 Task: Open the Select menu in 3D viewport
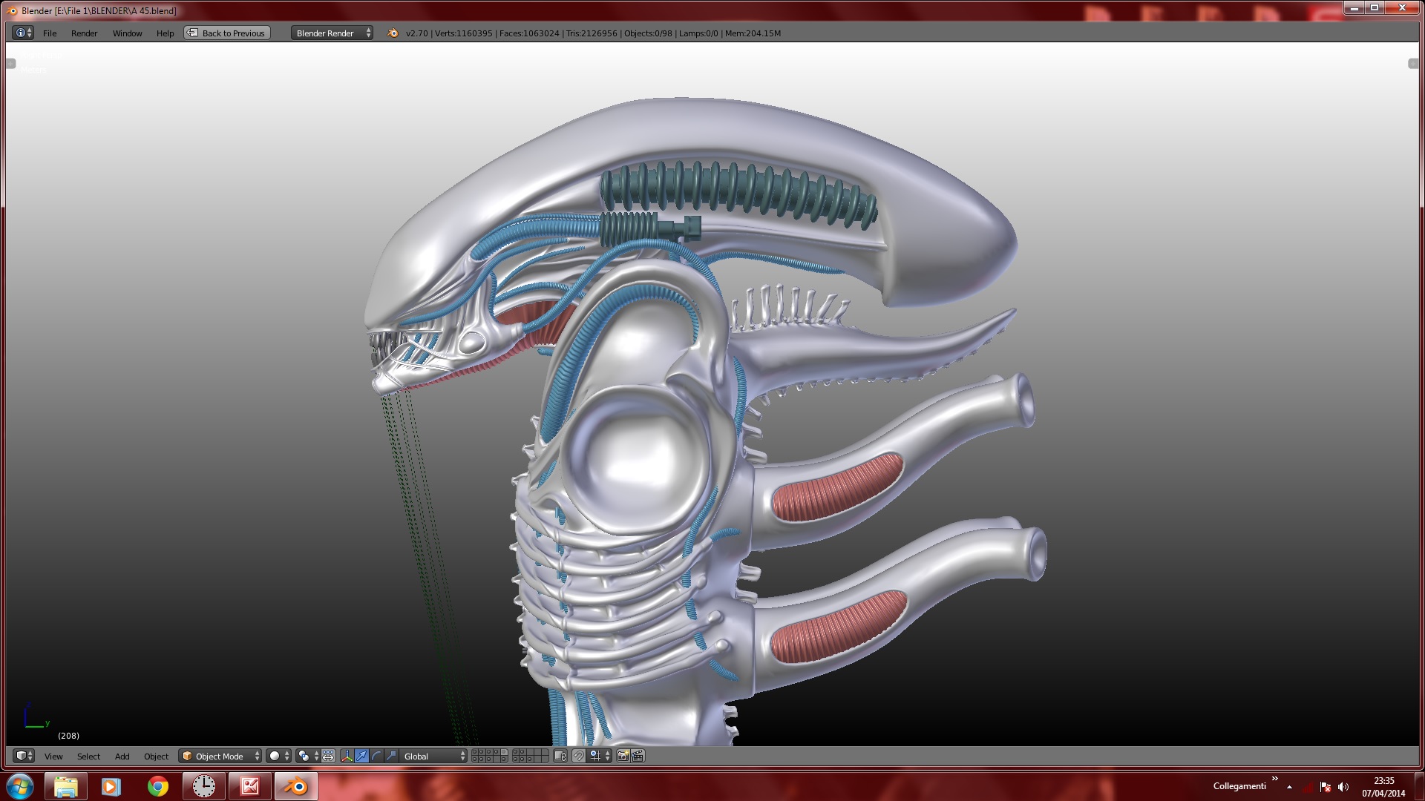pyautogui.click(x=88, y=756)
